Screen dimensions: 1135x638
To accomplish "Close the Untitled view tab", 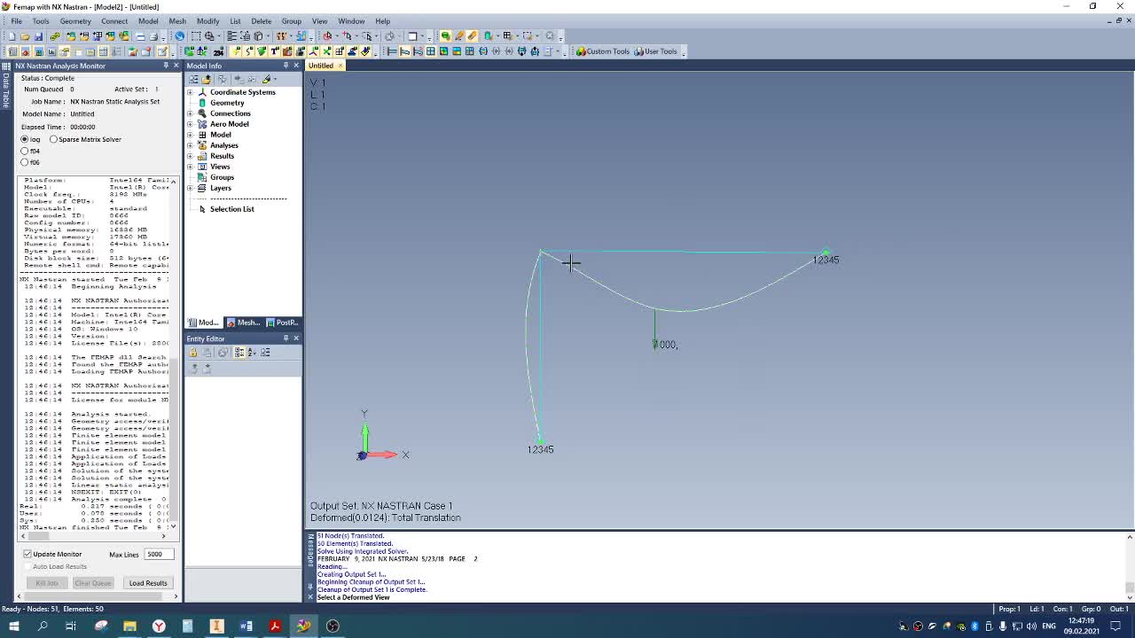I will pyautogui.click(x=340, y=66).
